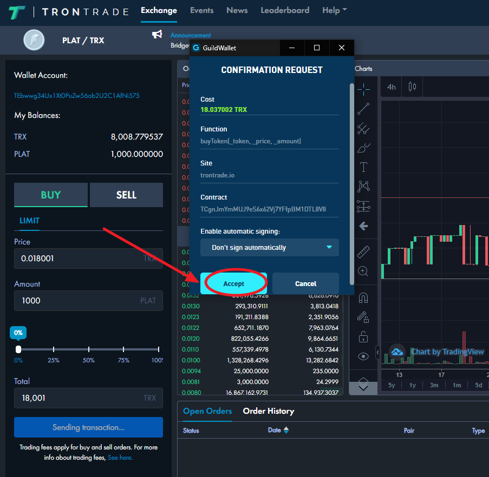
Task: Go to the Events page
Action: point(202,11)
